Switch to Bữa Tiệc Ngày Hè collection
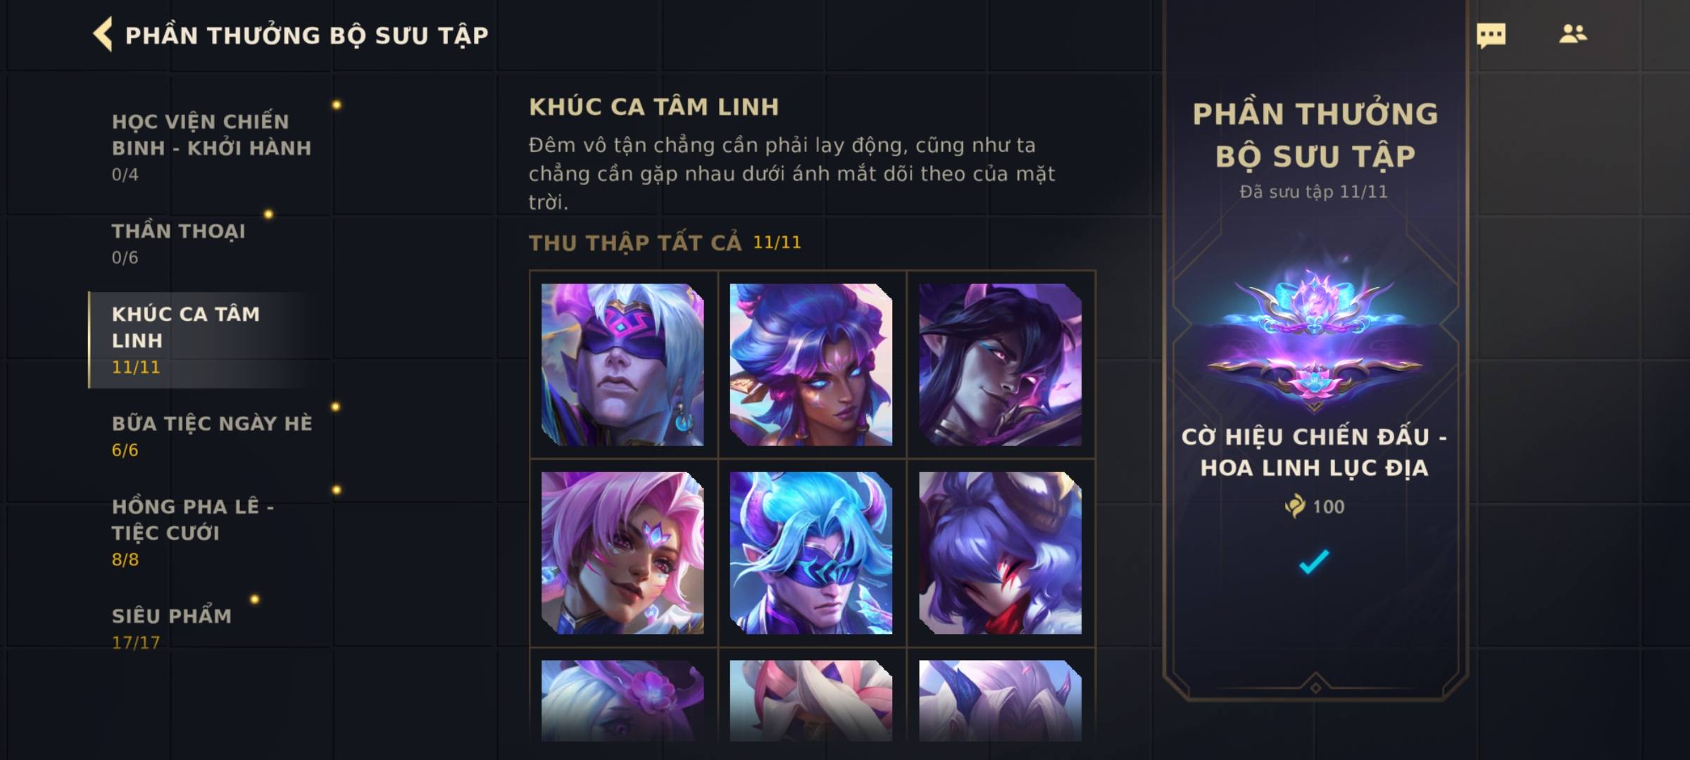Viewport: 1690px width, 760px height. [x=211, y=436]
